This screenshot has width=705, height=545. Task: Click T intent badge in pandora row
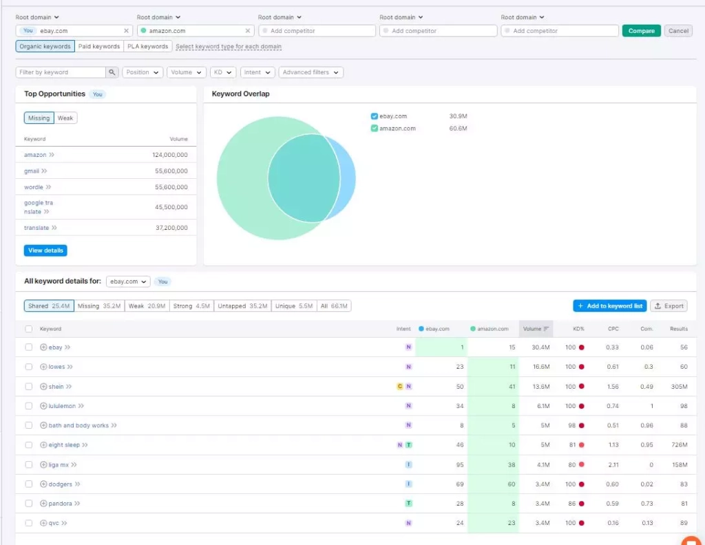pyautogui.click(x=408, y=503)
